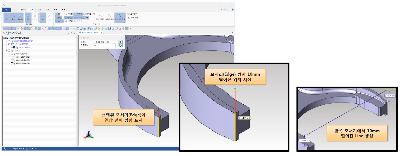Toggle the 교차점 intersection snap

(x=79, y=17)
